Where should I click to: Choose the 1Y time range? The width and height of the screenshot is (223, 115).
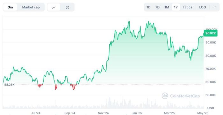[176, 7]
